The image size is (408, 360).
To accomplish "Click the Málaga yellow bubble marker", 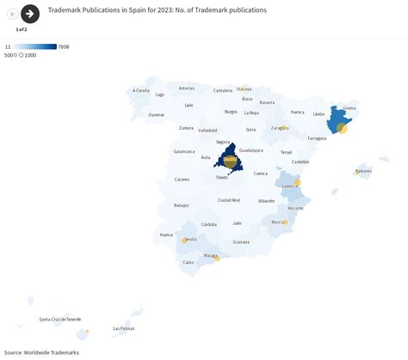I will pos(217,259).
